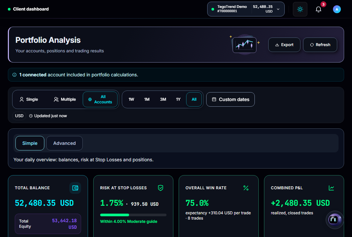352x237 pixels.
Task: Click the candlestick chart illustration
Action: coord(245,44)
